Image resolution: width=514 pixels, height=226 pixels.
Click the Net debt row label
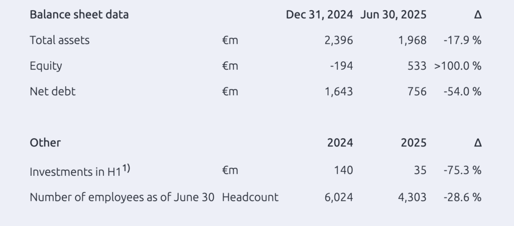click(53, 91)
